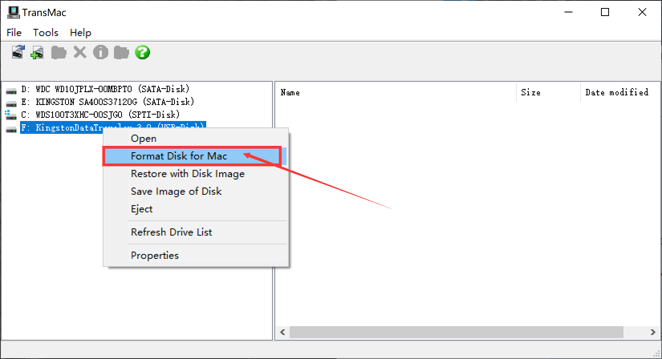Click the D: drive disk icon
Image resolution: width=662 pixels, height=359 pixels.
coord(11,91)
